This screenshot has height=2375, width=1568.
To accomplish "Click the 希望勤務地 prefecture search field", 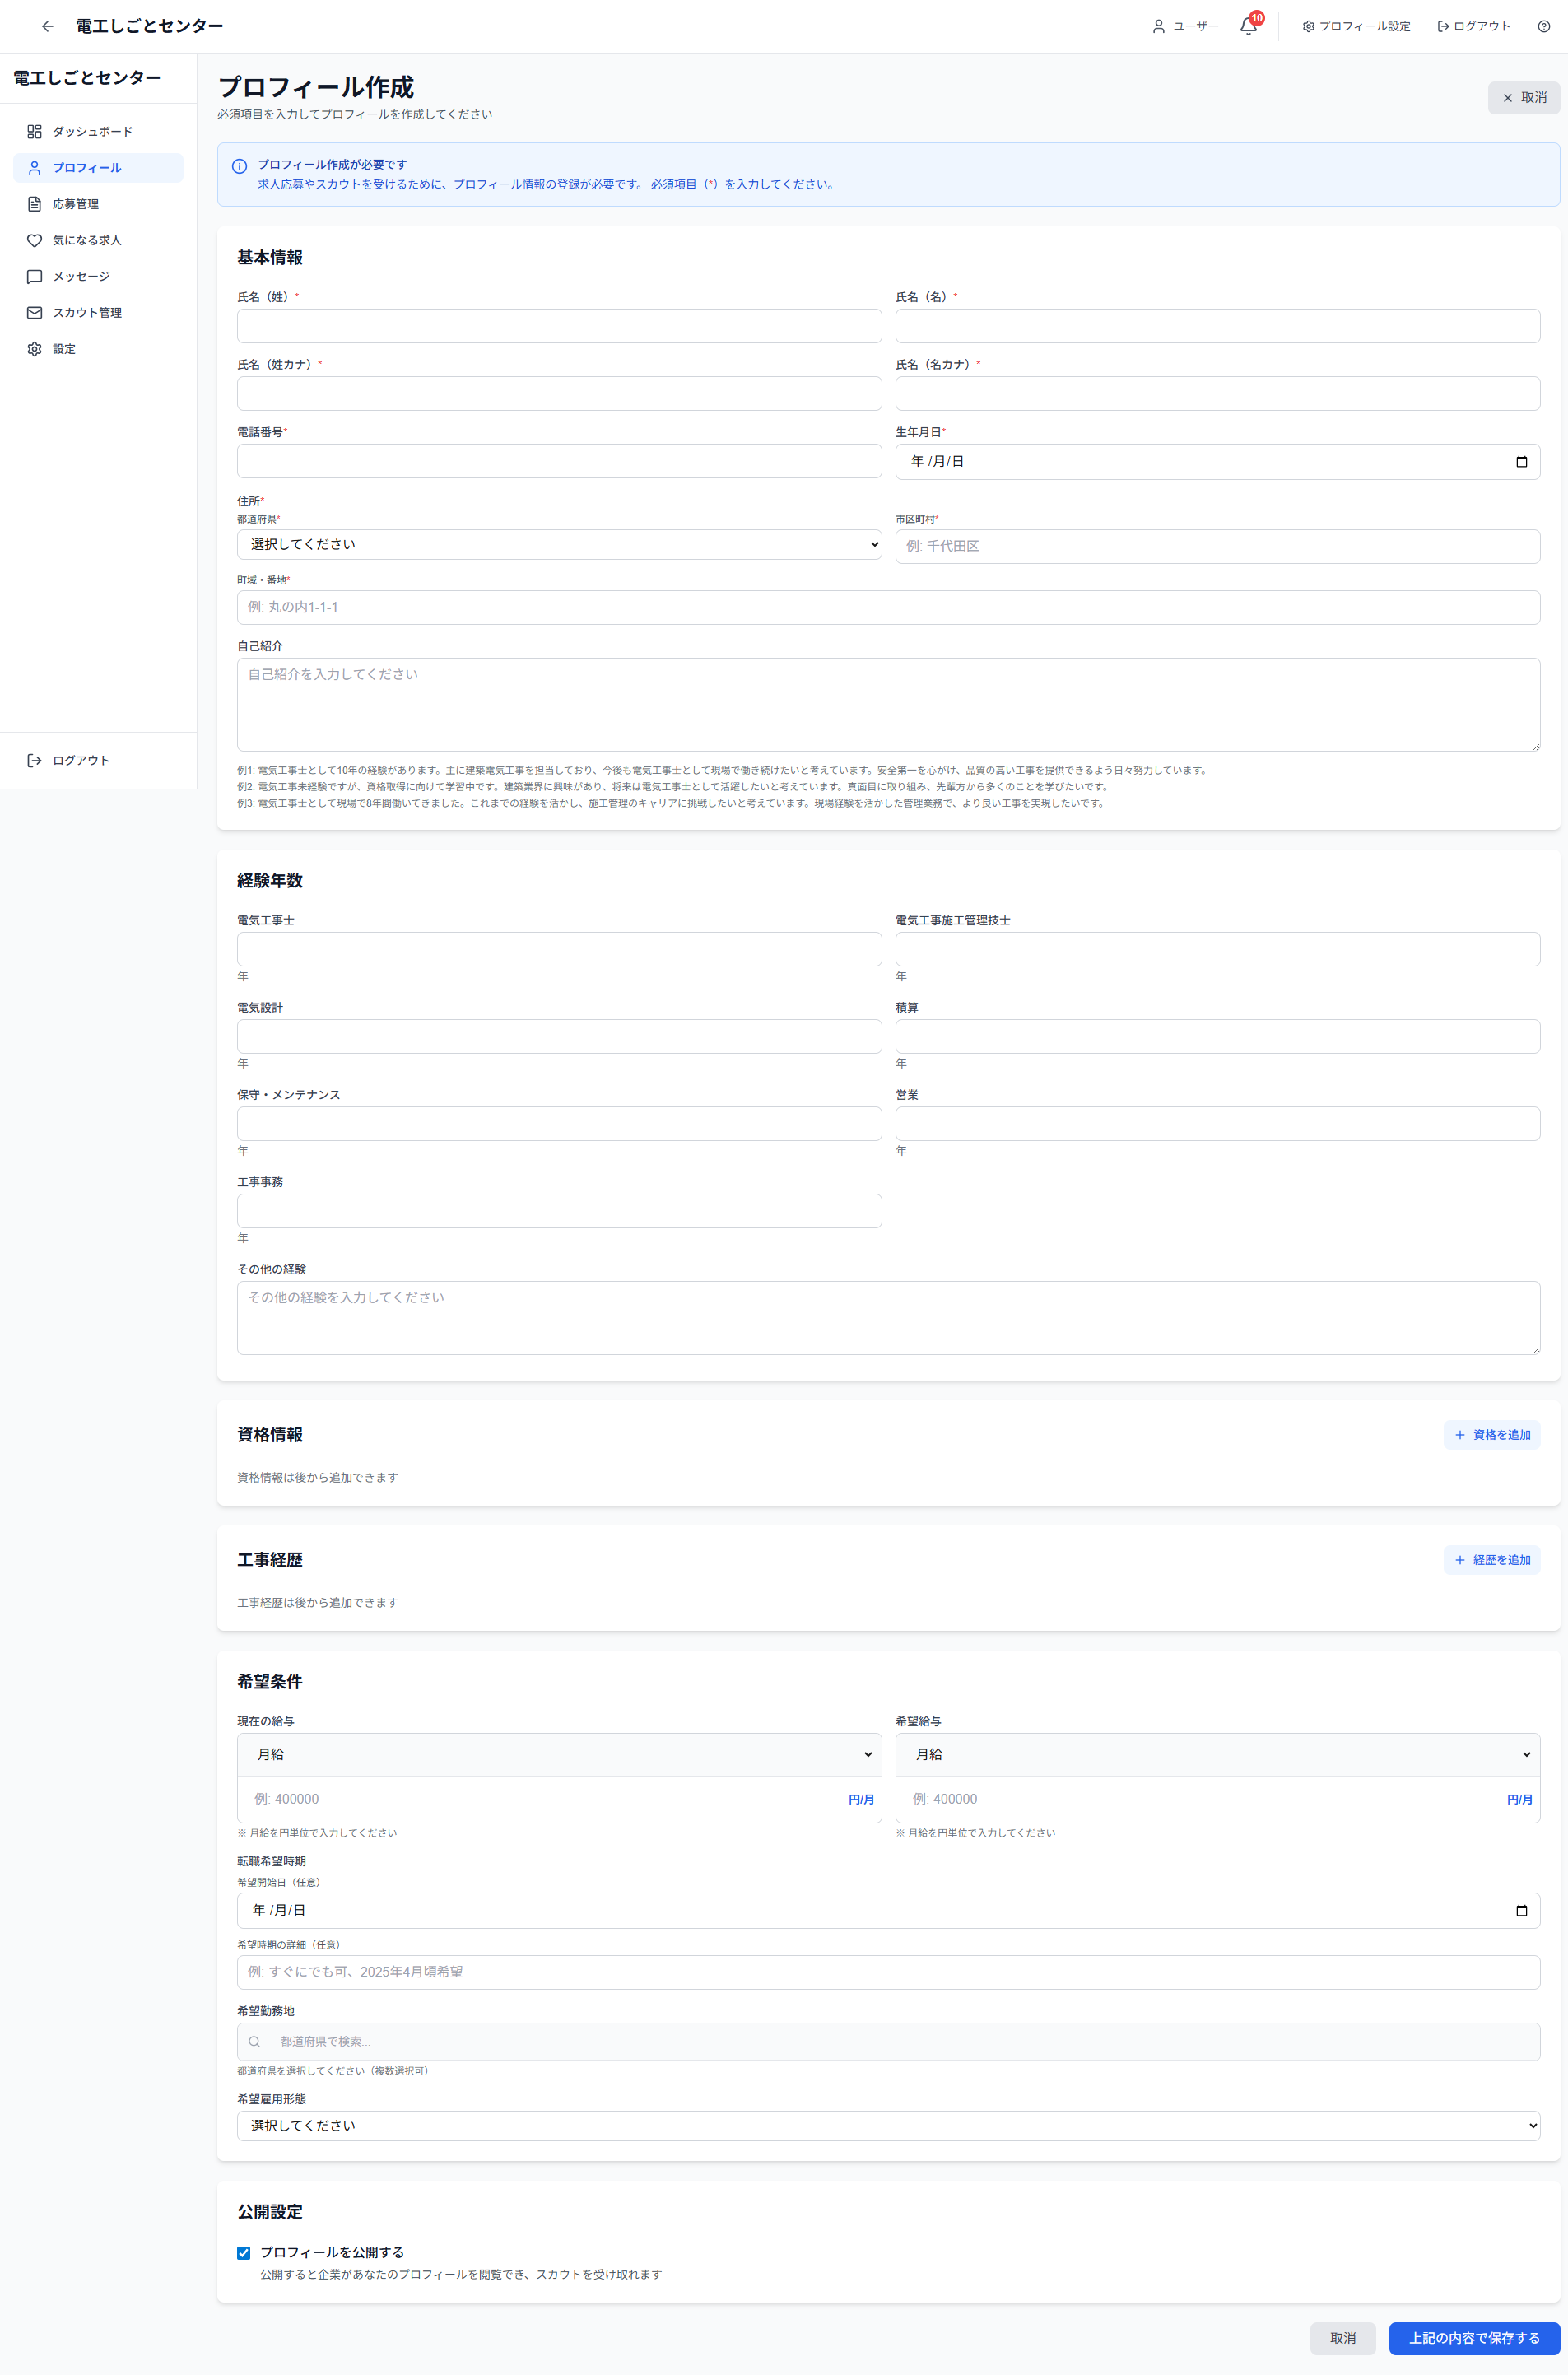I will [x=888, y=2041].
